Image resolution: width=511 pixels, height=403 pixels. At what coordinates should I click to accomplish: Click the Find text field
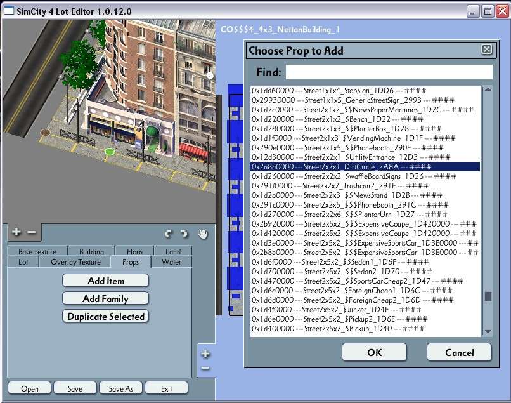click(x=389, y=72)
